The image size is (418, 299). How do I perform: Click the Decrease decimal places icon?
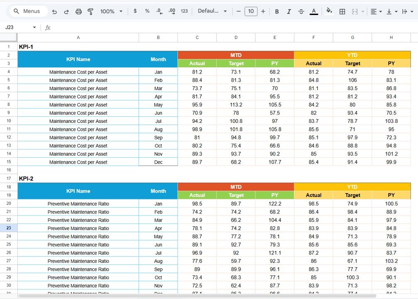point(159,11)
